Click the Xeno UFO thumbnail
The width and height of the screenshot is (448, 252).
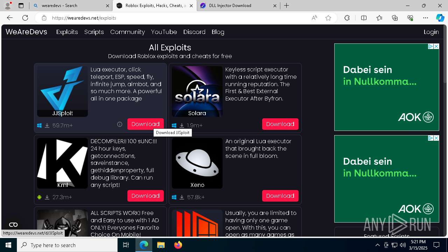[197, 163]
